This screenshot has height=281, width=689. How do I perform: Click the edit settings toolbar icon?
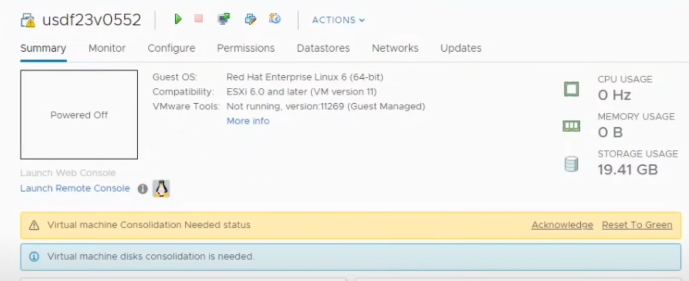click(x=250, y=19)
